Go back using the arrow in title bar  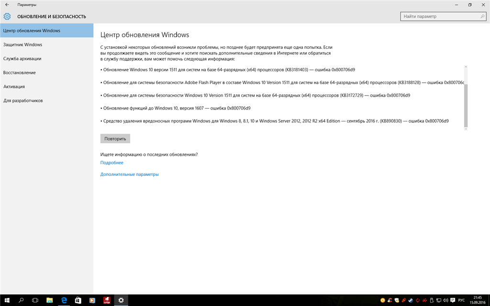click(7, 5)
